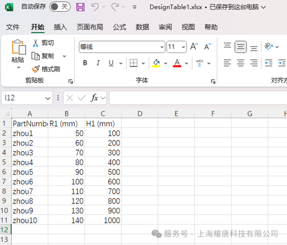Viewport: 287px width, 245px height.
Task: Expand the font color dropdown
Action: pyautogui.click(x=187, y=63)
